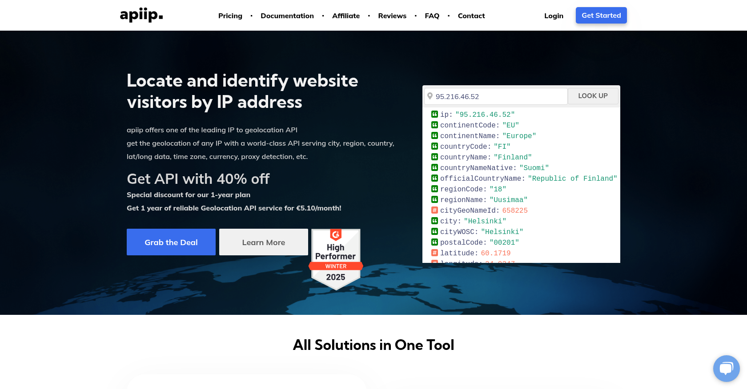The image size is (747, 389).
Task: Click the "18" regionCode value
Action: tap(498, 189)
